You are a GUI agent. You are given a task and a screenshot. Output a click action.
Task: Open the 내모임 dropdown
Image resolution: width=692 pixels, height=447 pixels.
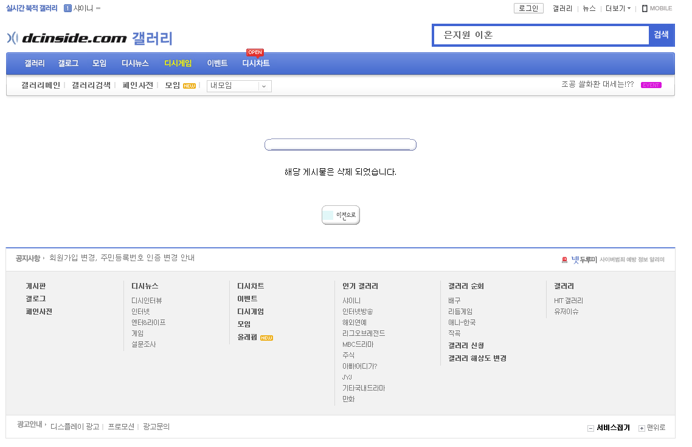pyautogui.click(x=239, y=86)
